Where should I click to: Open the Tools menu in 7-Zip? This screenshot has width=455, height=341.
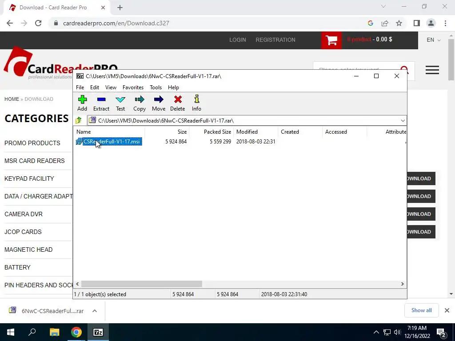point(156,87)
